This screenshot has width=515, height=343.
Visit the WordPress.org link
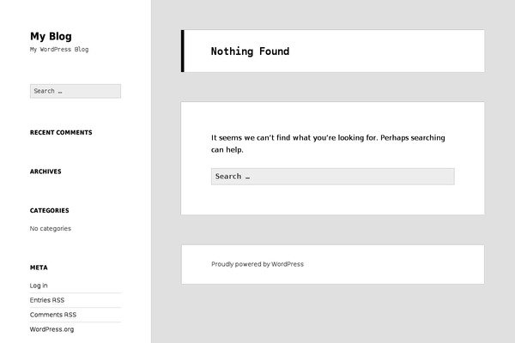51,329
